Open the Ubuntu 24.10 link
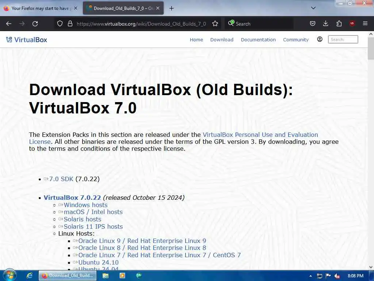Image resolution: width=374 pixels, height=281 pixels. pos(98,262)
